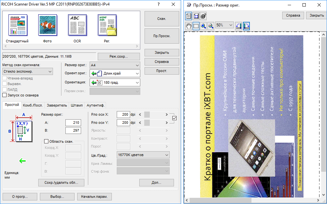Image resolution: width=327 pixels, height=204 pixels.
Task: Open disabled Парам.скан. dropdown
Action: pyautogui.click(x=115, y=91)
